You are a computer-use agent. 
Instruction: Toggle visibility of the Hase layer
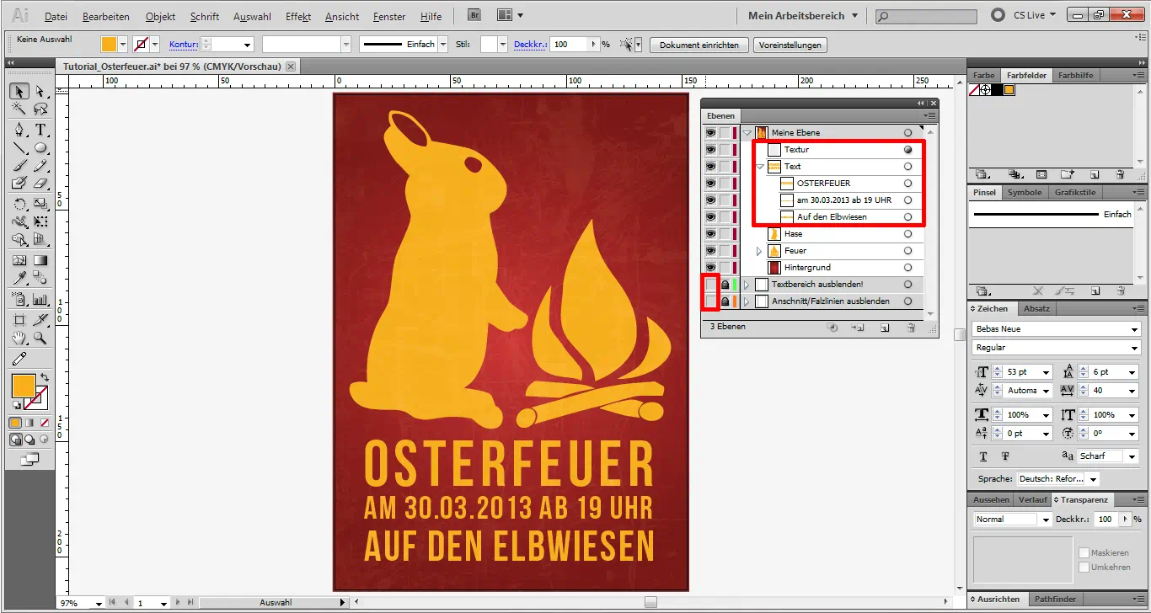click(710, 234)
